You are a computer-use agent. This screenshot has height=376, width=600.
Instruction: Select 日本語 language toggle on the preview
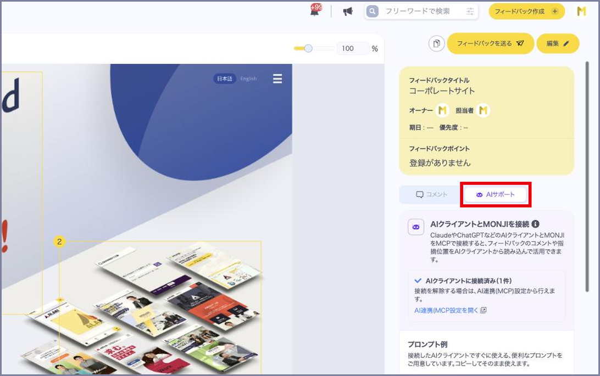[x=225, y=78]
